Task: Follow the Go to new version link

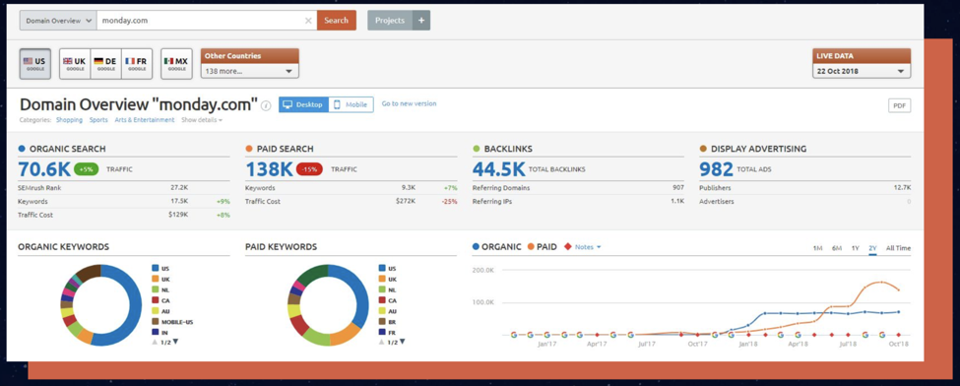Action: [x=409, y=103]
